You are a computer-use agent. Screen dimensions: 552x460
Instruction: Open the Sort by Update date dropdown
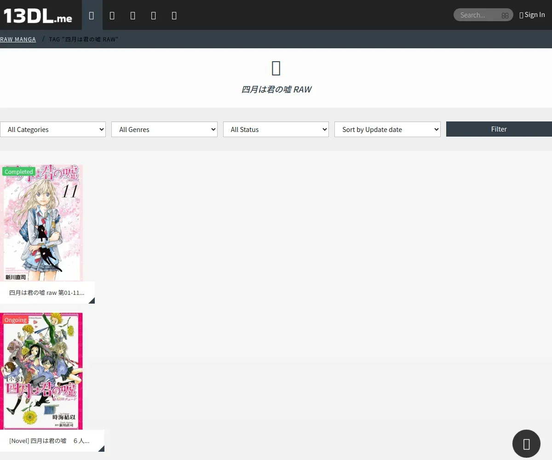pyautogui.click(x=387, y=129)
